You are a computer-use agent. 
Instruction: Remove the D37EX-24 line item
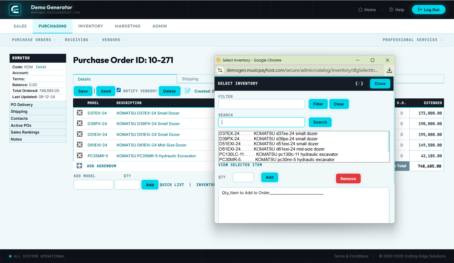(x=80, y=113)
